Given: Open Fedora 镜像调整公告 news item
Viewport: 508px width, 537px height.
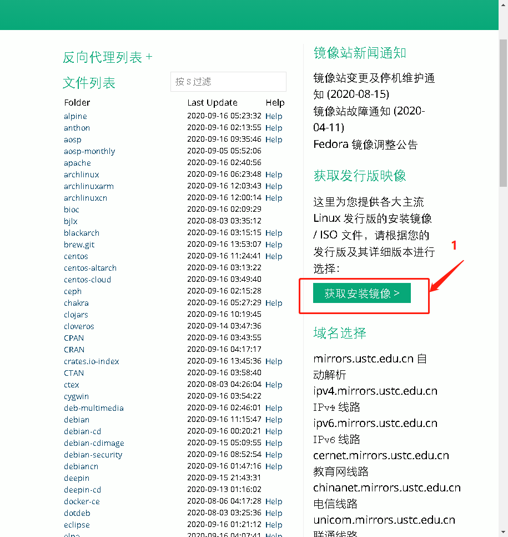Looking at the screenshot, I should (x=365, y=144).
